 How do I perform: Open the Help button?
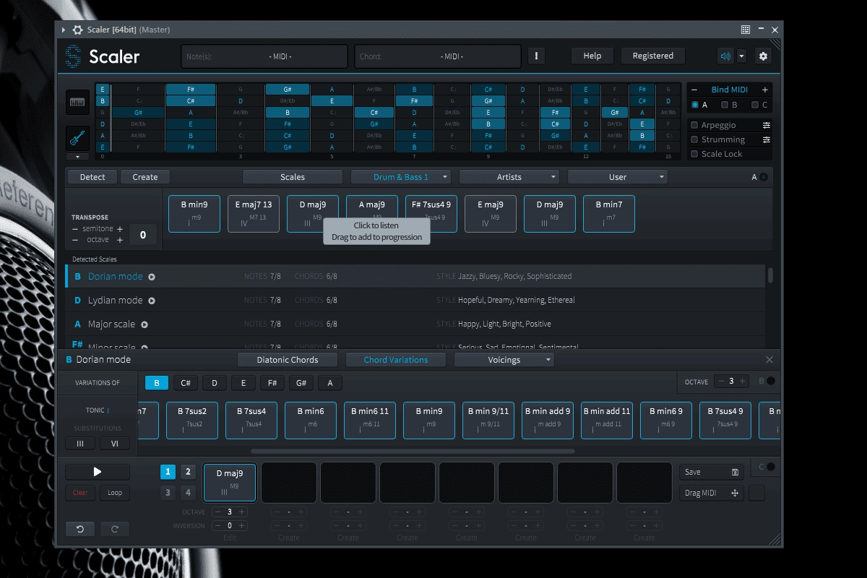(592, 56)
